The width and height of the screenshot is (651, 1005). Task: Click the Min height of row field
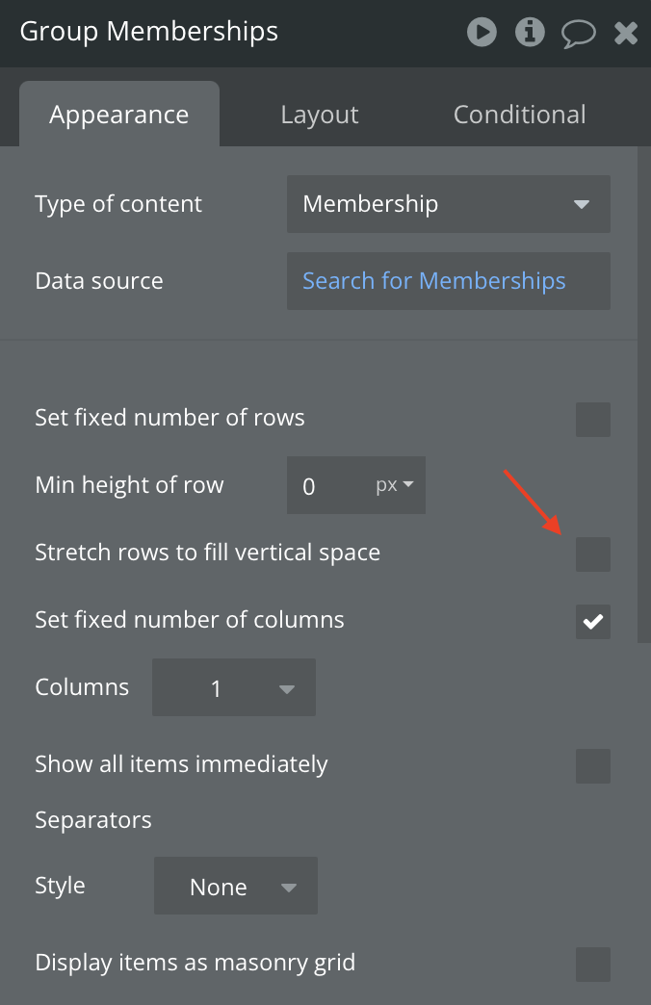pyautogui.click(x=327, y=486)
